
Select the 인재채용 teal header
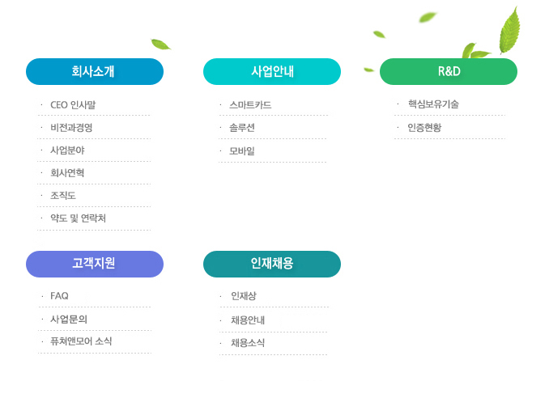pyautogui.click(x=272, y=264)
